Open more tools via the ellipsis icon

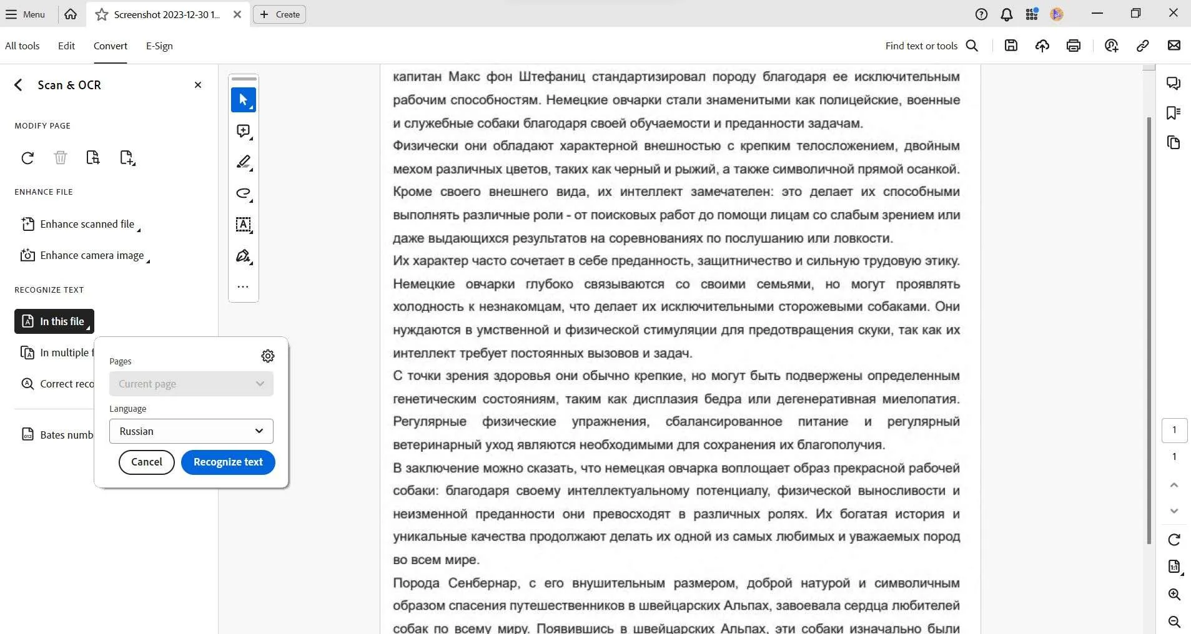243,286
